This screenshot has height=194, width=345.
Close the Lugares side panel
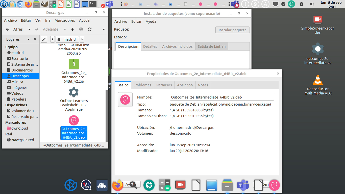point(35,39)
